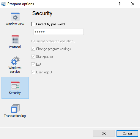Image resolution: width=140 pixels, height=139 pixels.
Task: Enable the Protect by password checkbox
Action: (x=33, y=24)
